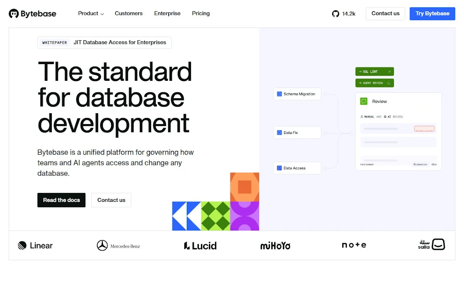Screen dimensions: 464x290
Task: Click the AGENT REVIEW green badge
Action: [x=375, y=83]
